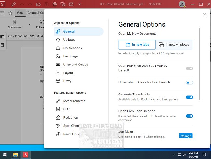Open the notification center icon
The height and width of the screenshot is (159, 211).
(204, 155)
